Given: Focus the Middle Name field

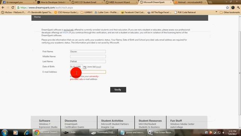Looking at the screenshot, I should [88, 56].
